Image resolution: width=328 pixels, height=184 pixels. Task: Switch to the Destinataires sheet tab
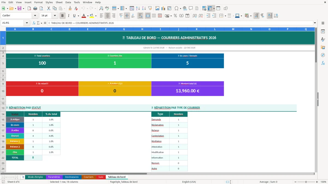click(x=72, y=177)
